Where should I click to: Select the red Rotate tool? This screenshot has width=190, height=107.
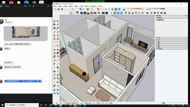coord(54,53)
